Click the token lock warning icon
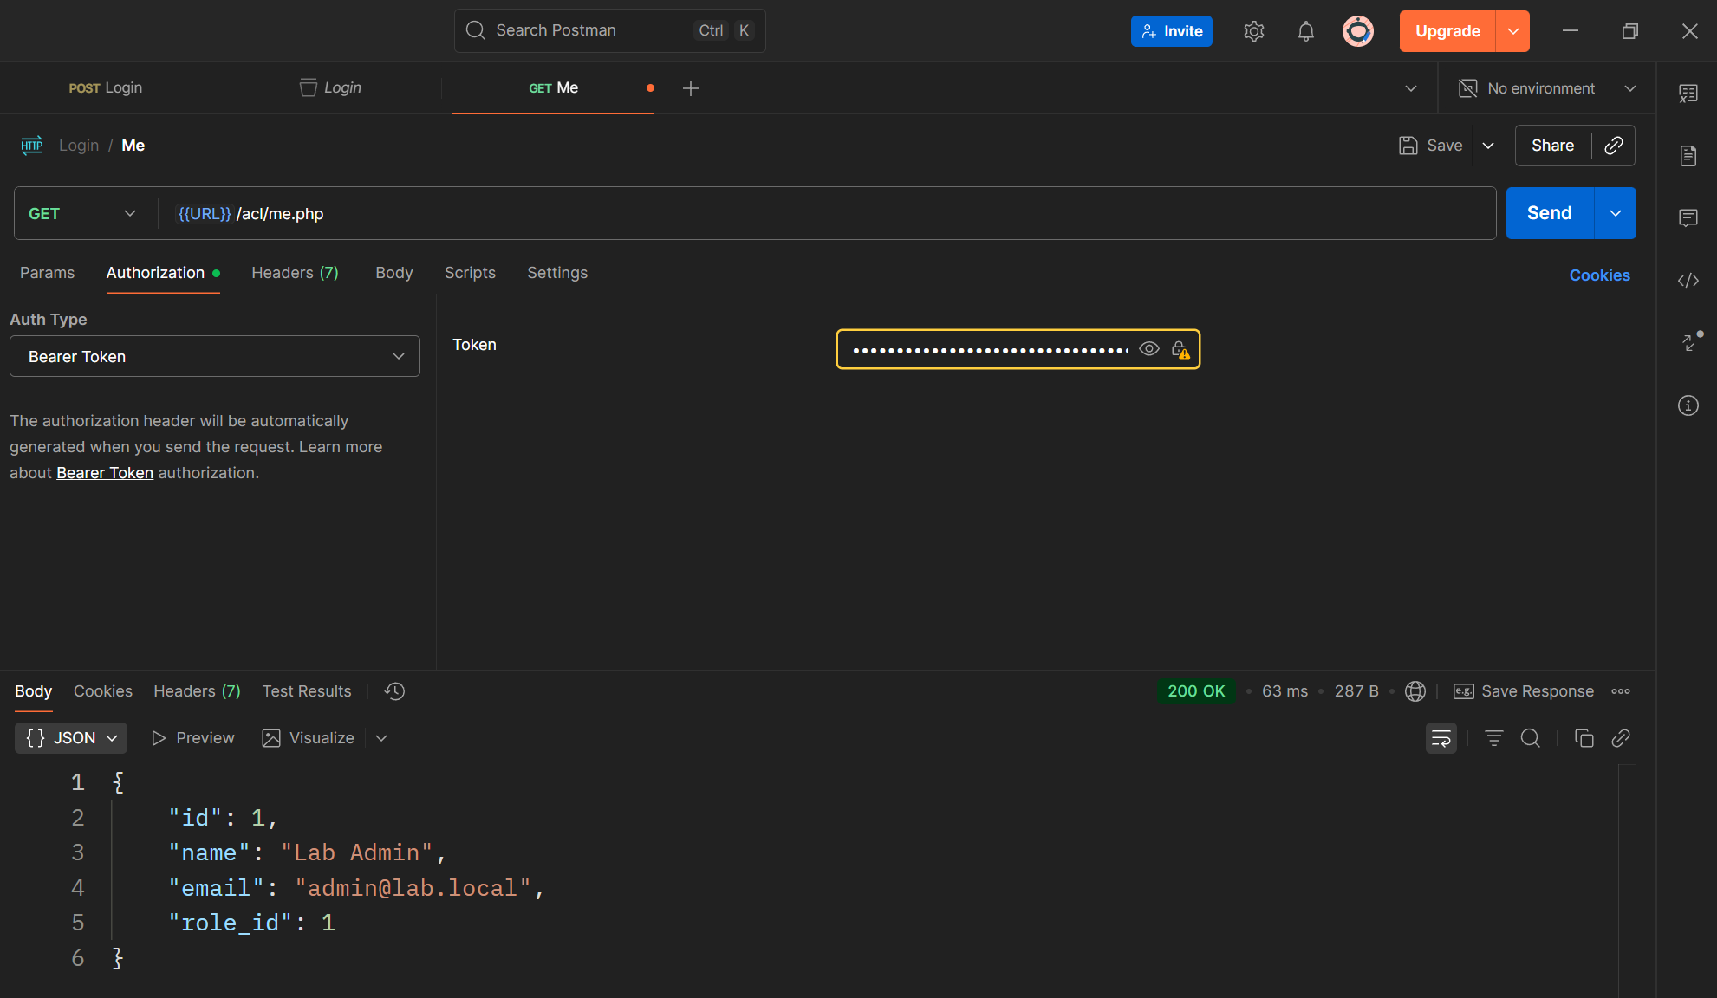Screen dimensions: 1717x998 point(1180,350)
